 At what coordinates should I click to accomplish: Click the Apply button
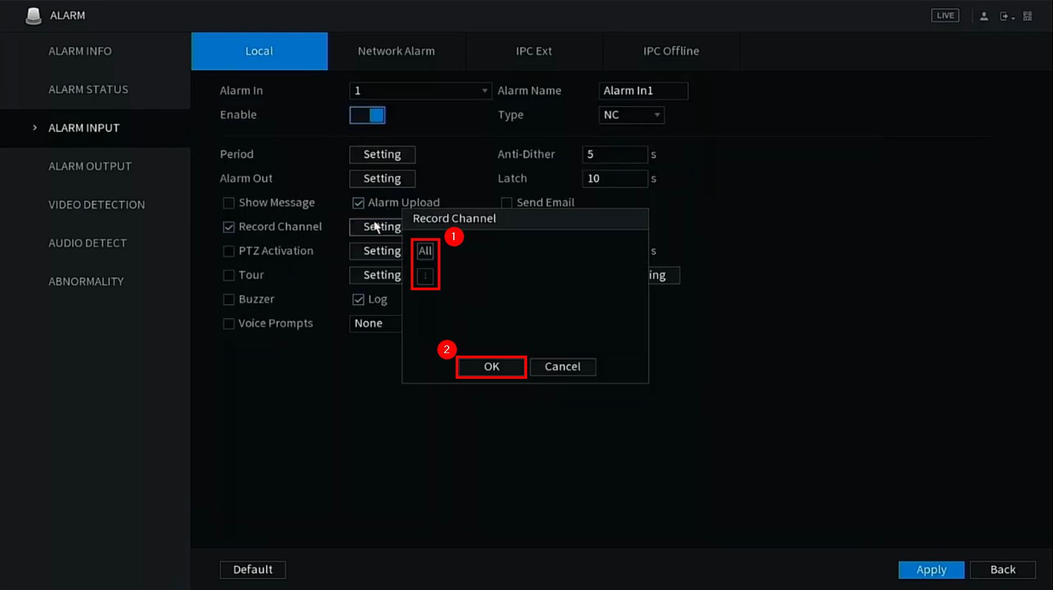tap(931, 570)
